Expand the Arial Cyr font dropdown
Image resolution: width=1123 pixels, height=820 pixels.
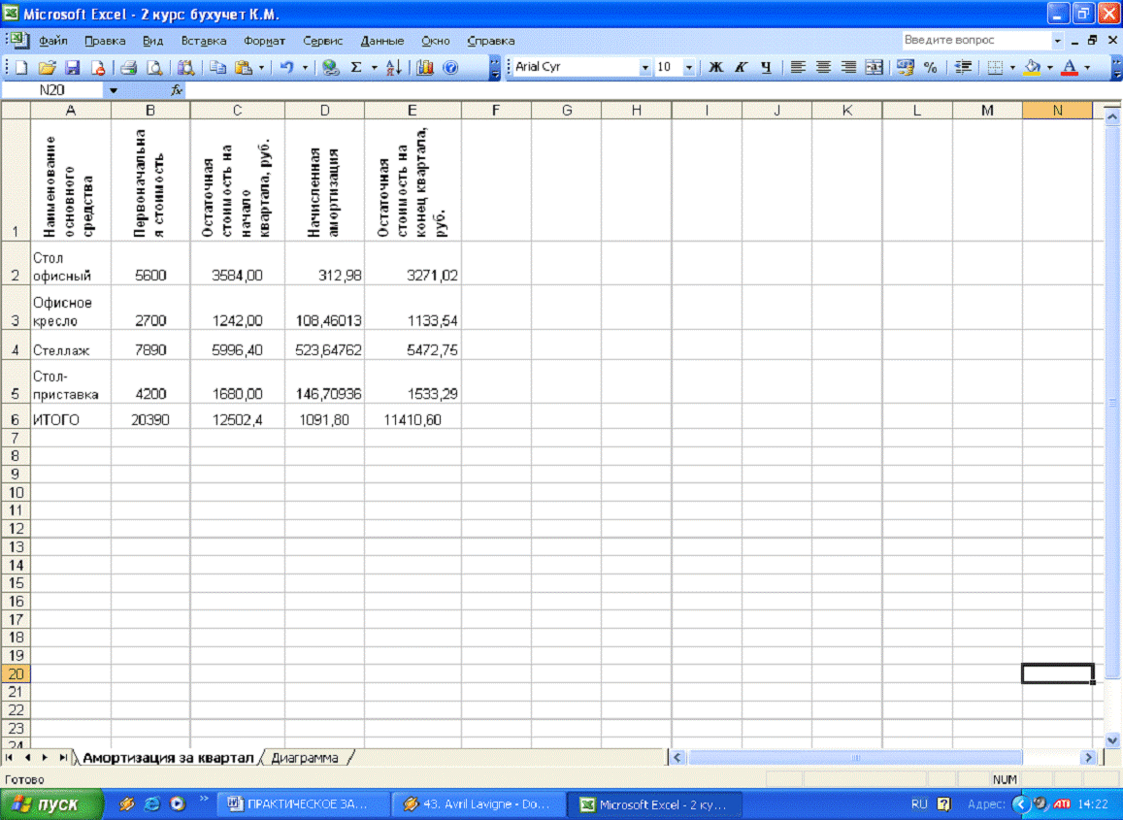[645, 68]
